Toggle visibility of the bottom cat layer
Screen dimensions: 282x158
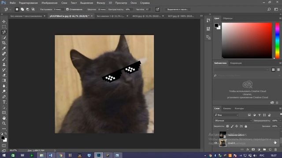click(x=215, y=143)
